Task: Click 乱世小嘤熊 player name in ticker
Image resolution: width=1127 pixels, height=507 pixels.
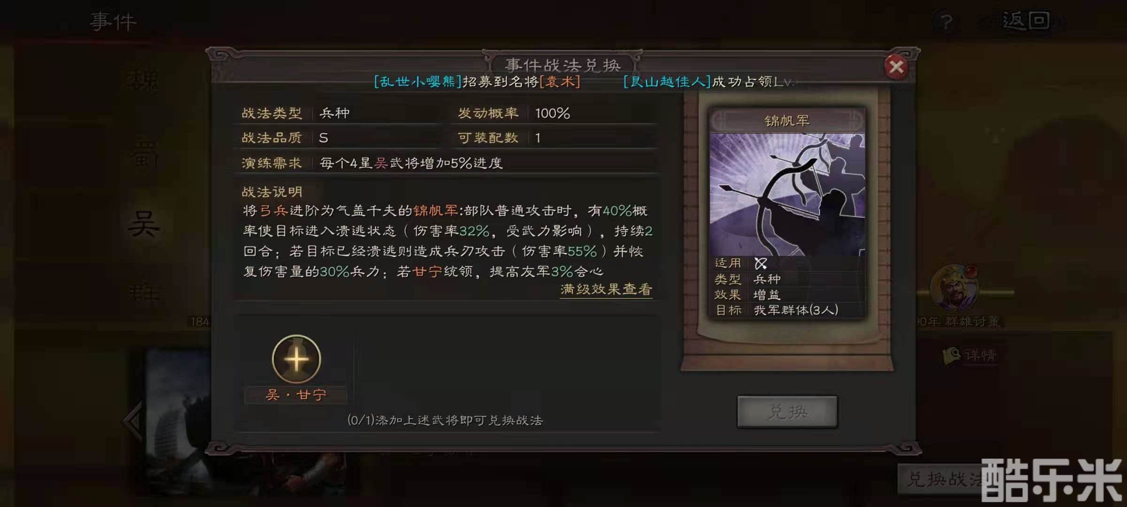Action: tap(417, 82)
